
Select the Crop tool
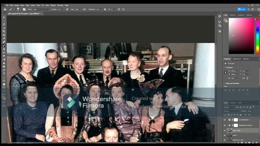[4, 31]
